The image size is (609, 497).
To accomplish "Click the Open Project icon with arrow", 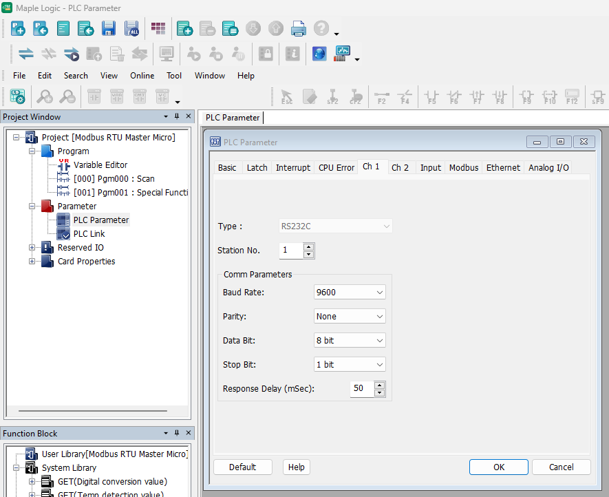I will (41, 28).
